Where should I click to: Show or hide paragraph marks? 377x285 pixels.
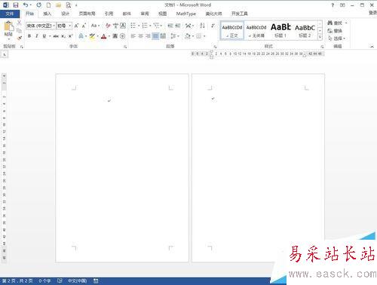pyautogui.click(x=213, y=26)
